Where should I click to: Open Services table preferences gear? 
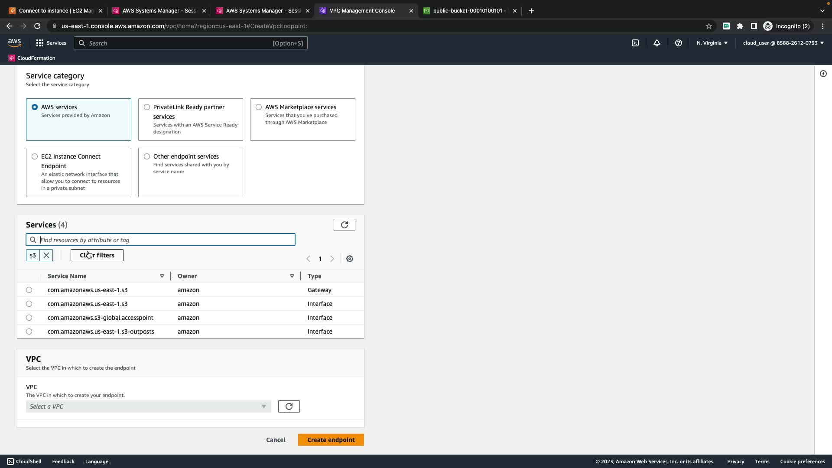(350, 259)
